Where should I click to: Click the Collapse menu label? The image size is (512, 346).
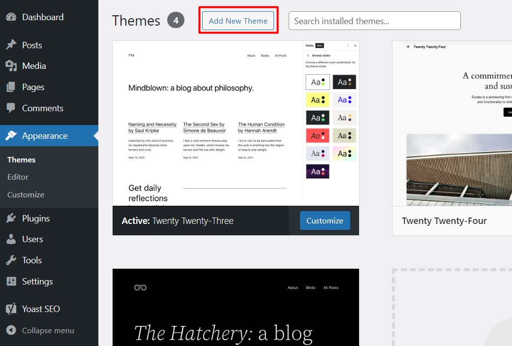pyautogui.click(x=48, y=330)
